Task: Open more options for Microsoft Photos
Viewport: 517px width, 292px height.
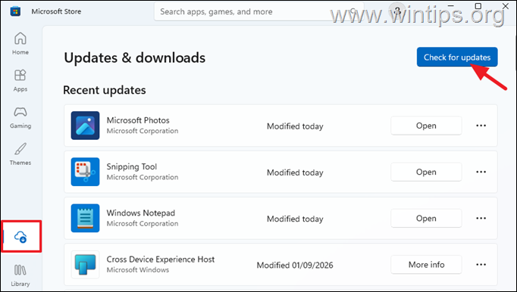Action: coord(481,126)
